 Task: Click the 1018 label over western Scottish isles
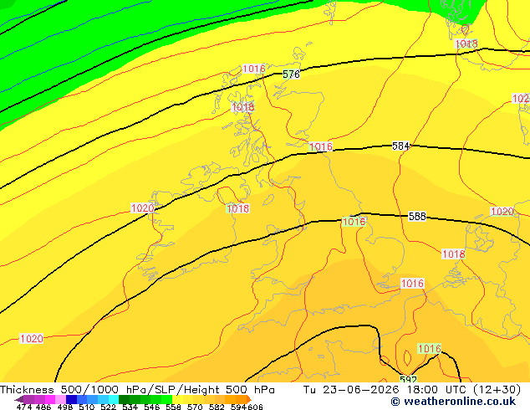[x=243, y=107]
